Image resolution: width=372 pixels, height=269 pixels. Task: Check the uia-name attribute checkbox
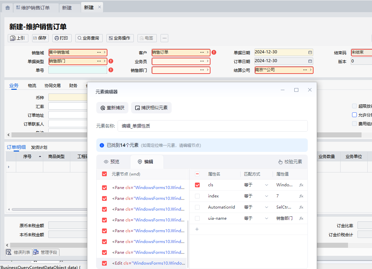click(197, 218)
